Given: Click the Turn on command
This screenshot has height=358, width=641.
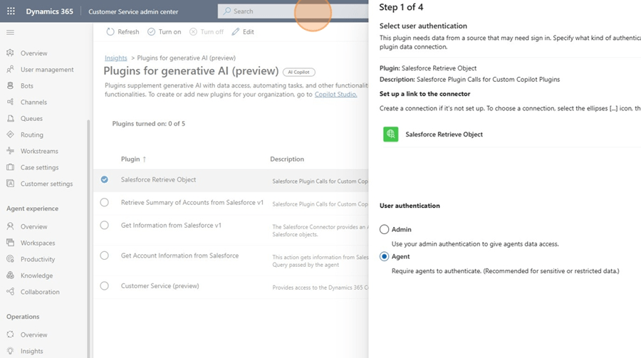Looking at the screenshot, I should point(164,32).
